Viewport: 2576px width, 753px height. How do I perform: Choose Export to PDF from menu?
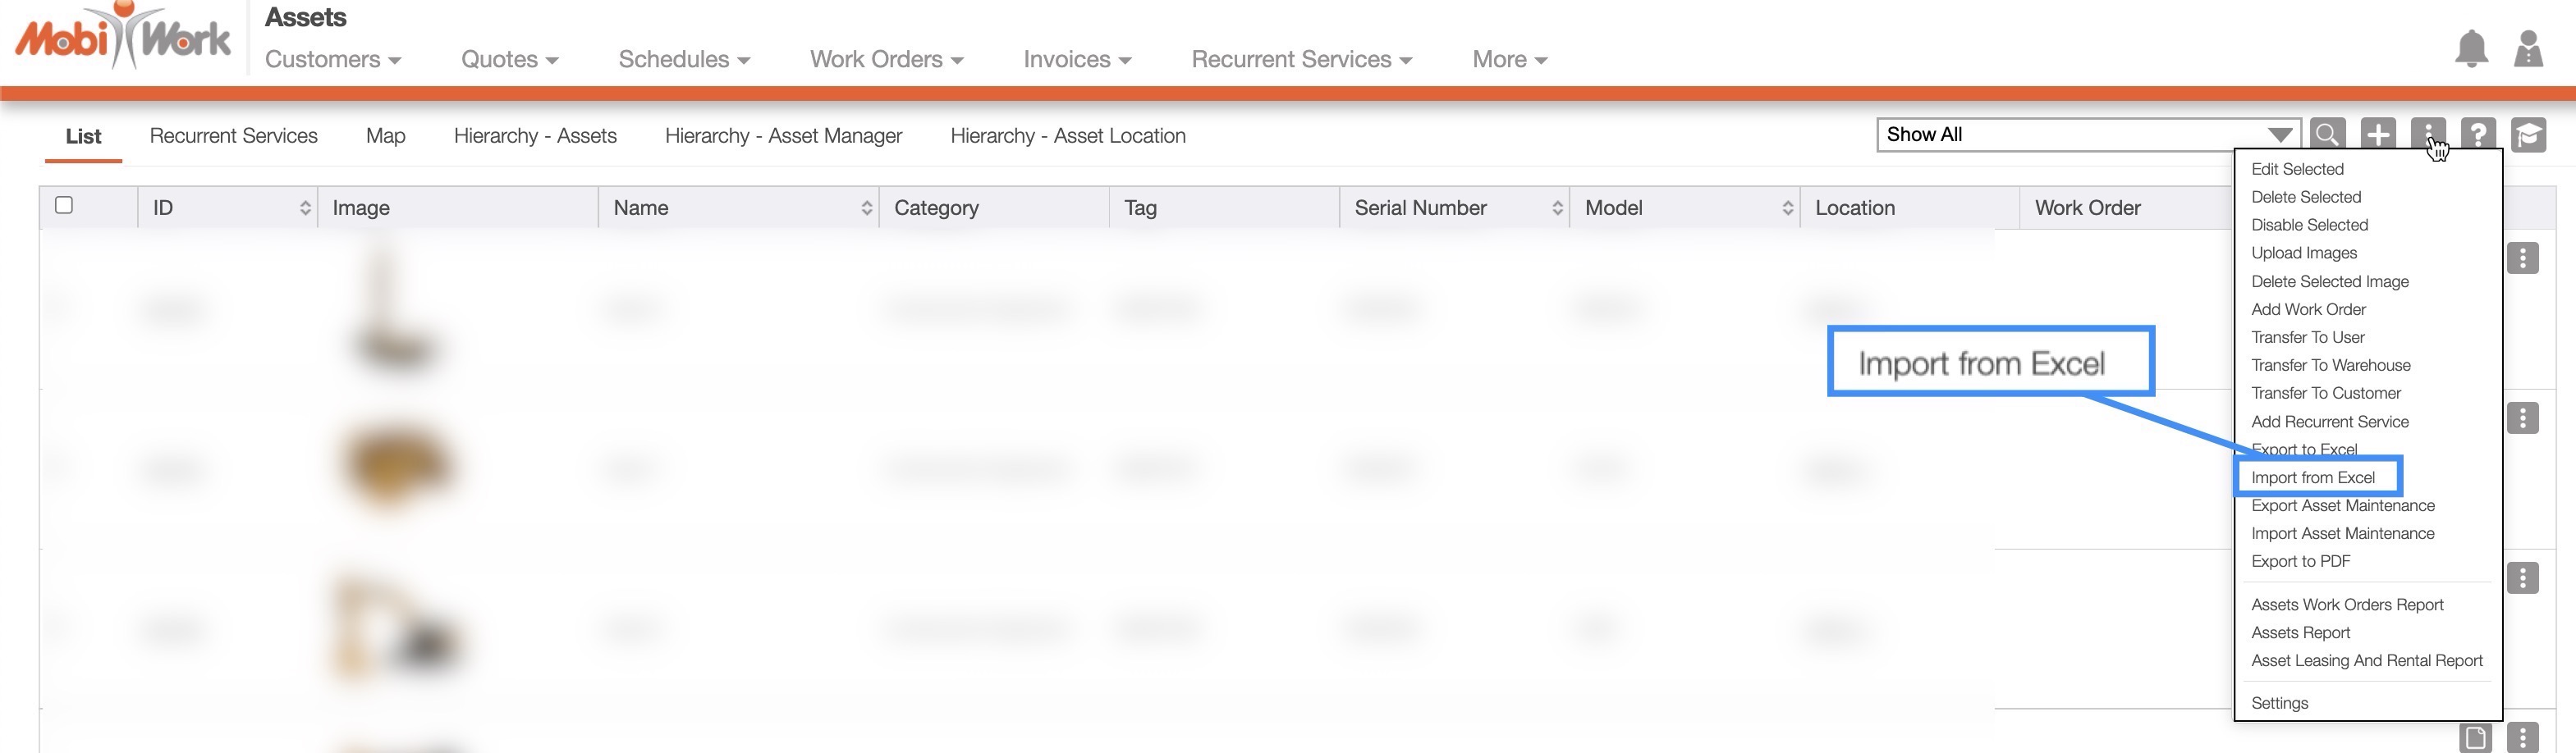(x=2300, y=561)
